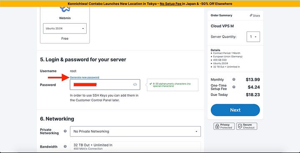300x153 pixels.
Task: Click the Cloud VPS M product name
Action: pyautogui.click(x=222, y=26)
